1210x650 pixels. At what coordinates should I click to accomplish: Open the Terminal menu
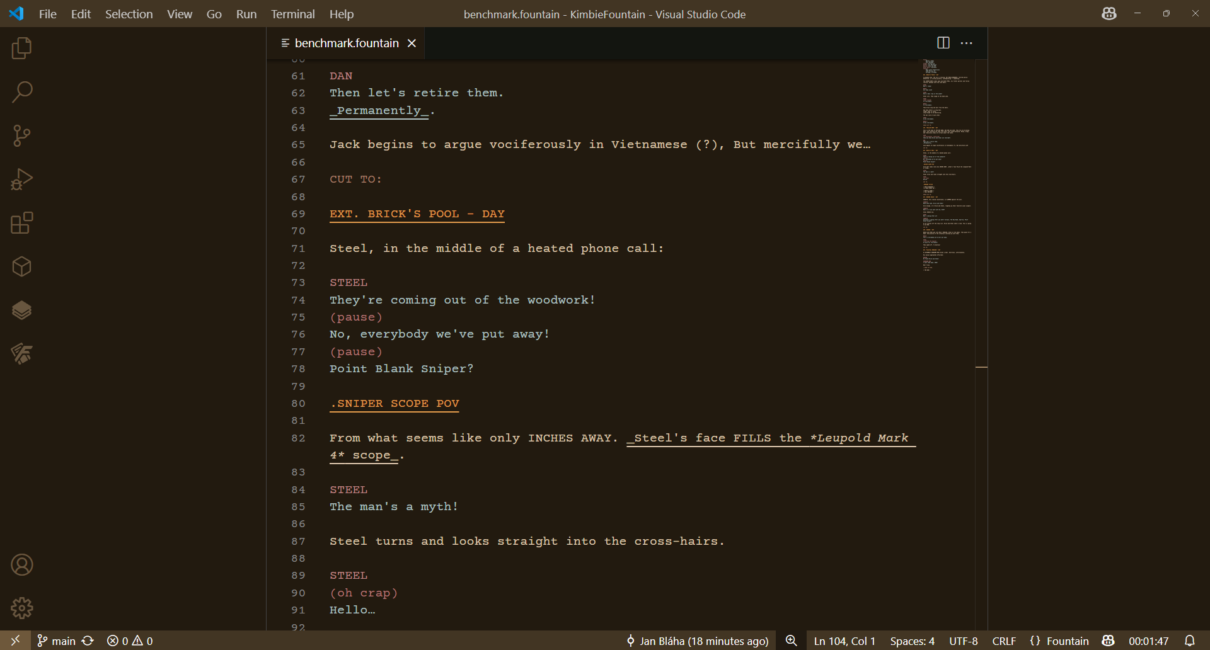(x=293, y=14)
